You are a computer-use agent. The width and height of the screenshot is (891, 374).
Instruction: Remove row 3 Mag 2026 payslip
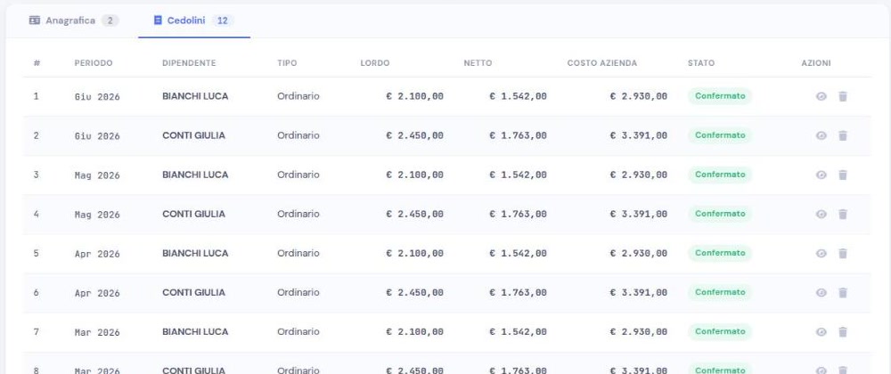point(843,175)
